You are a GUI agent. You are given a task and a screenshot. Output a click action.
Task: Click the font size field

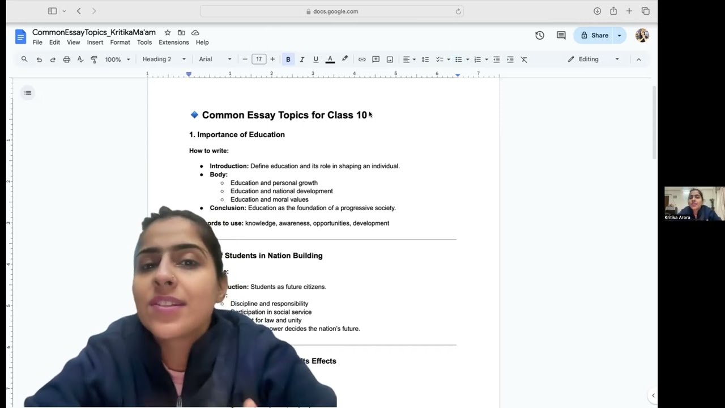click(x=259, y=59)
